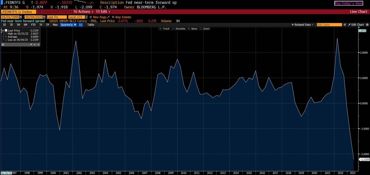Open the Quarterly periodicity dropdown
This screenshot has height=175, width=370.
click(x=68, y=25)
